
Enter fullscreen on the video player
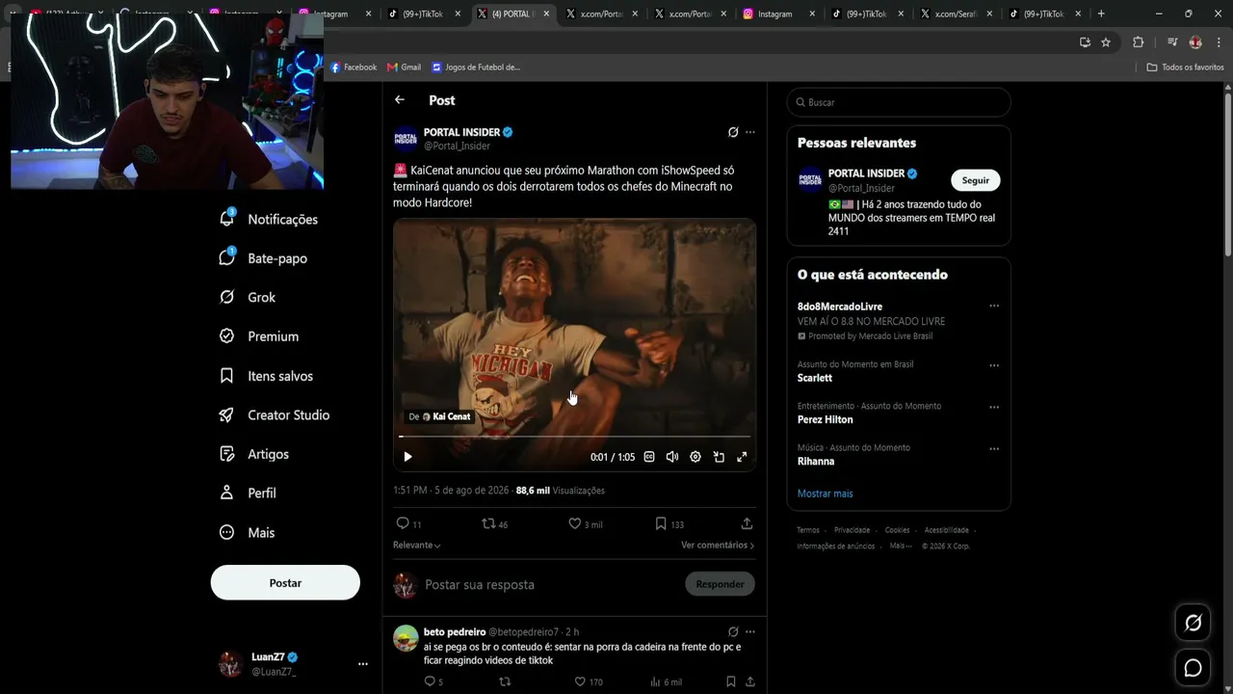coord(742,457)
